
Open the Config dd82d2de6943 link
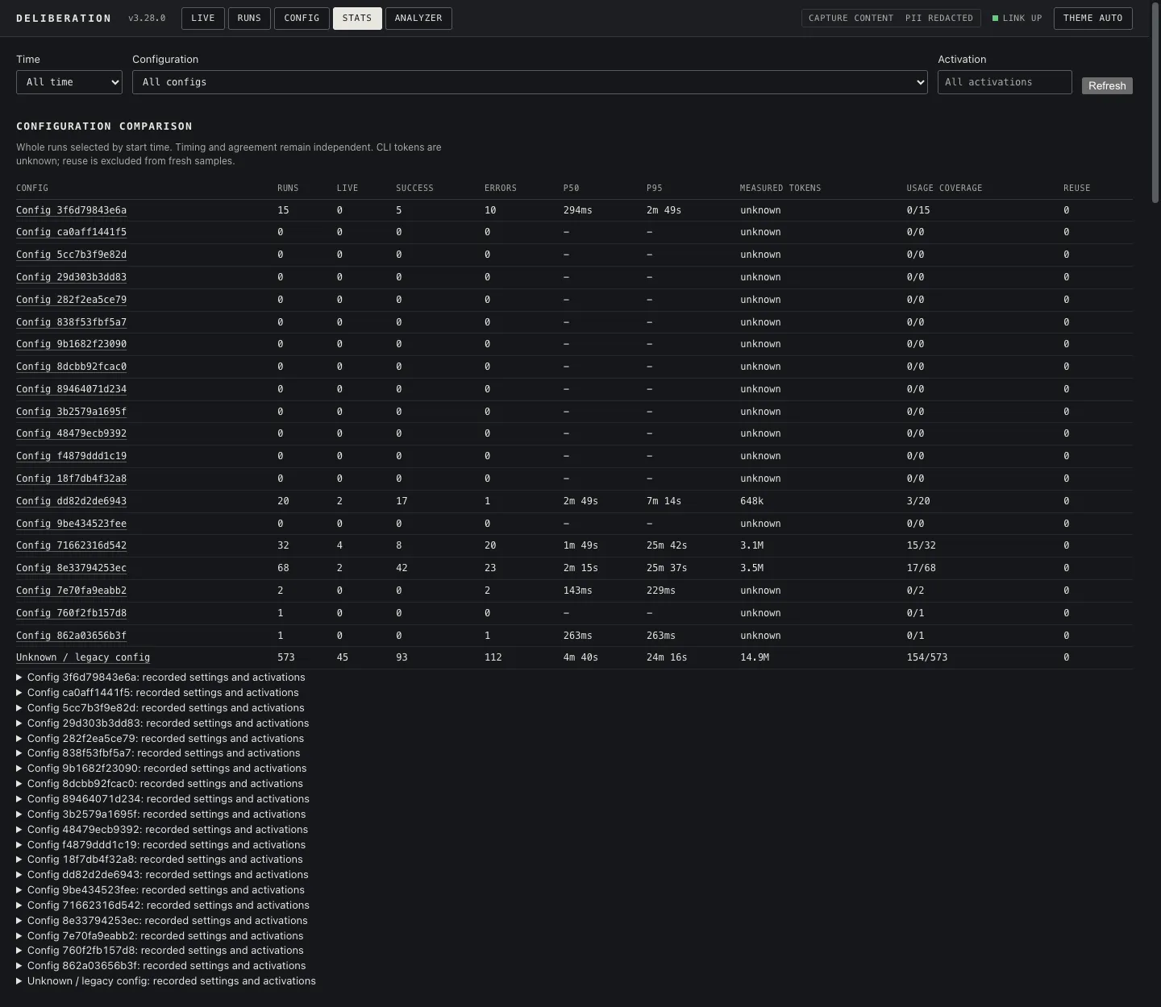tap(71, 501)
